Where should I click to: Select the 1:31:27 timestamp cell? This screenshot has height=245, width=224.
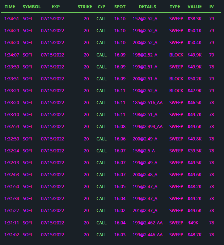12,211
